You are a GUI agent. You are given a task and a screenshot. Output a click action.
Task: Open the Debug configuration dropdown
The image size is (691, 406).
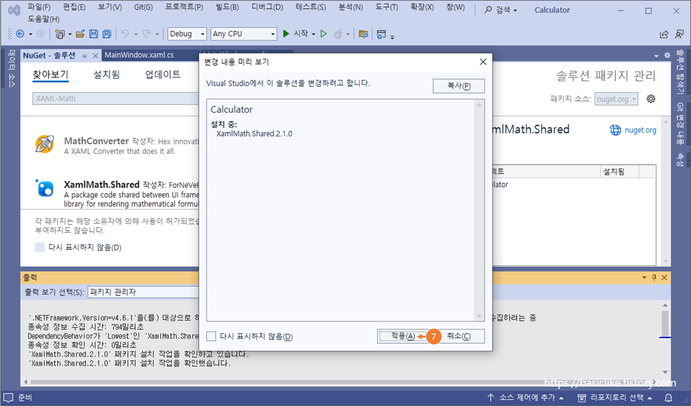click(x=187, y=34)
